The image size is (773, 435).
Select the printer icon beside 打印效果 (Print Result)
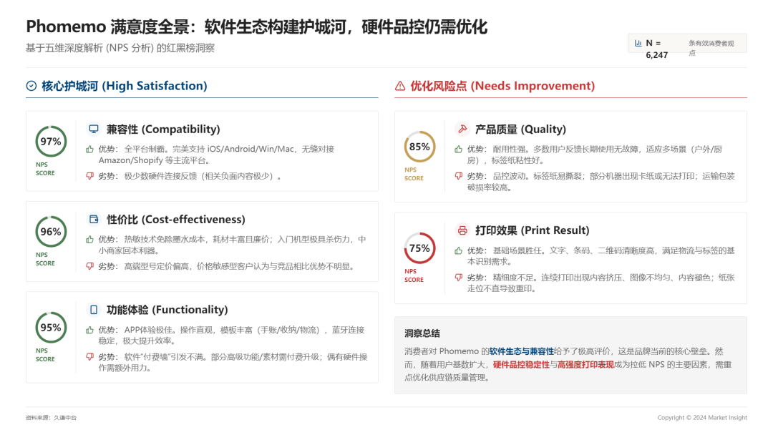point(461,230)
